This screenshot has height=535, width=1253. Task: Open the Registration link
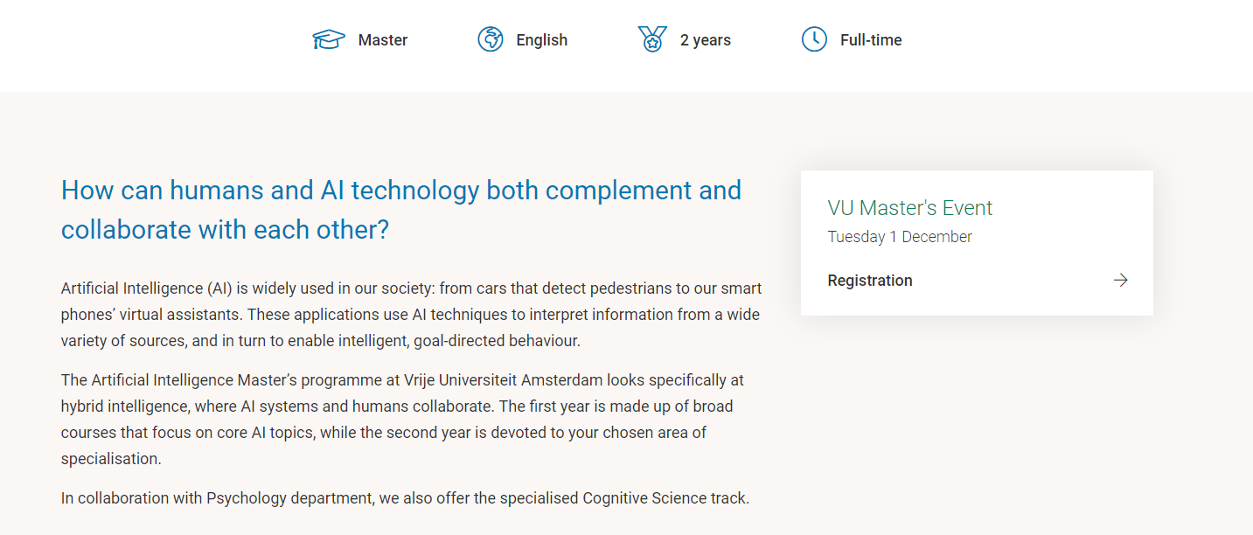(870, 281)
